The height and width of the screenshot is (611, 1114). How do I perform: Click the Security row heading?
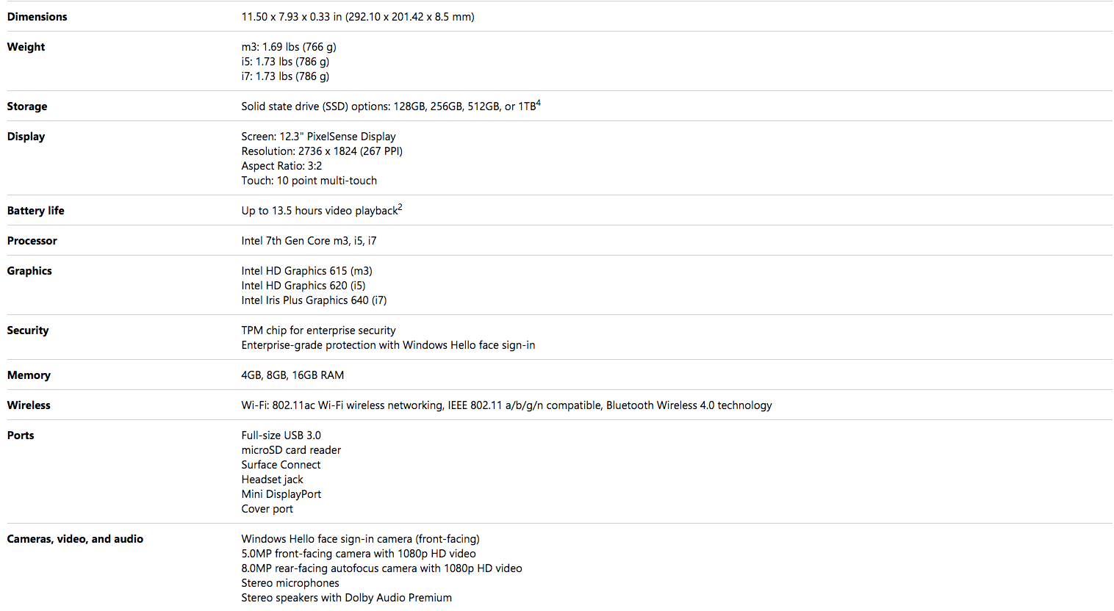tap(28, 330)
